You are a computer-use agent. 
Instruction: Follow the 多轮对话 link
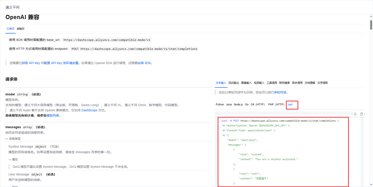(280, 92)
